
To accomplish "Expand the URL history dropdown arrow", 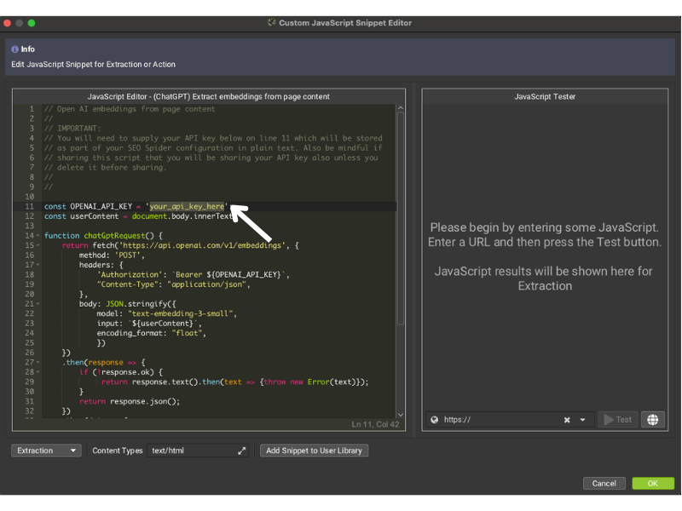I will [583, 419].
